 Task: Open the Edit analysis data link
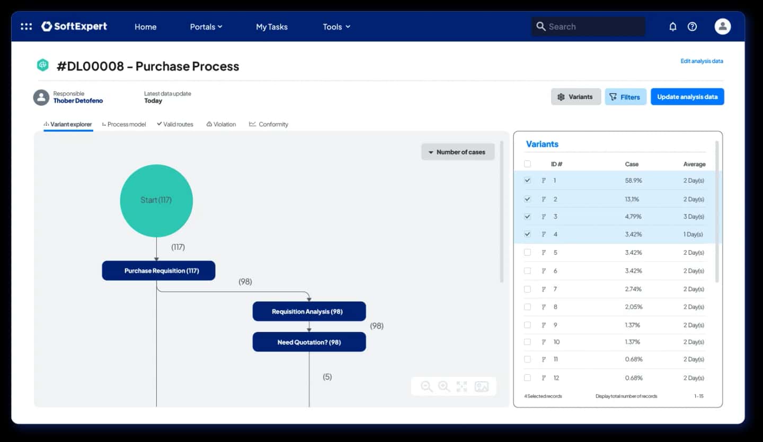[x=702, y=61]
